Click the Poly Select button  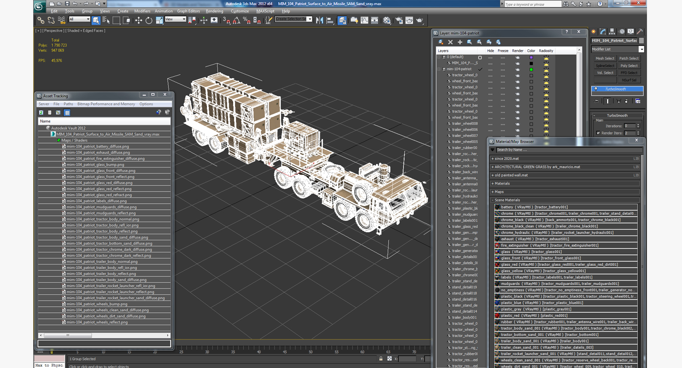(x=629, y=66)
